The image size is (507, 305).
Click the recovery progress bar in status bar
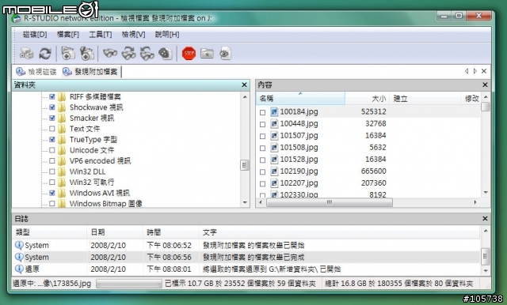point(128,284)
